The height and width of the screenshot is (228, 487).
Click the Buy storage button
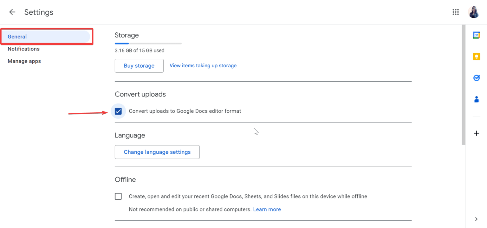pos(139,66)
